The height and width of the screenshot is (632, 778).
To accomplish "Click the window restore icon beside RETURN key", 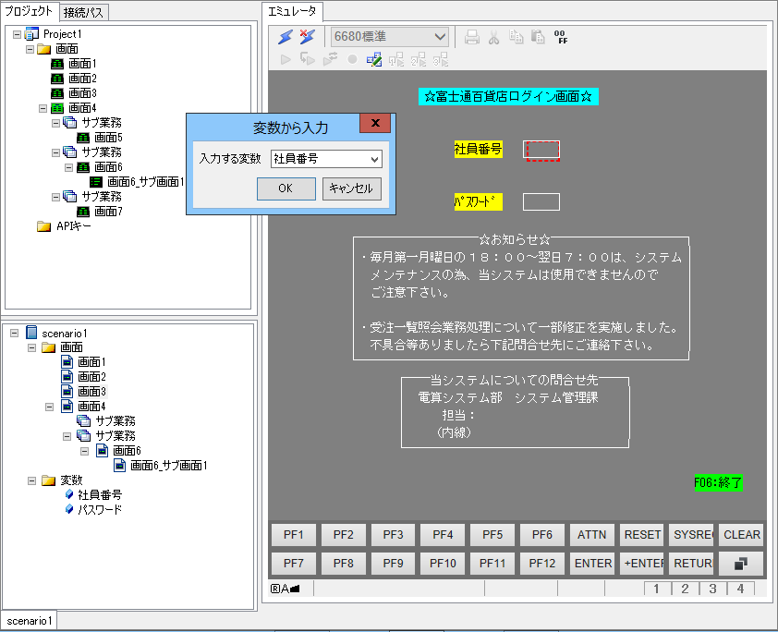I will (740, 563).
